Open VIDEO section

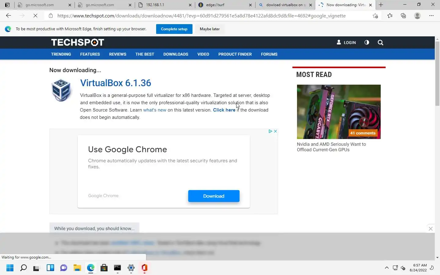pyautogui.click(x=203, y=54)
